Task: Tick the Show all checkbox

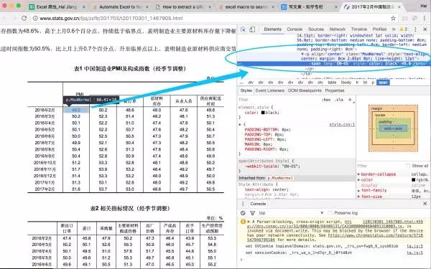Action: coord(407,166)
